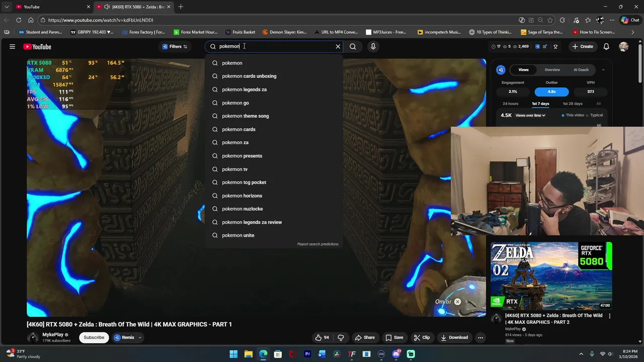Clear the search box text
Image resolution: width=644 pixels, height=362 pixels.
pyautogui.click(x=338, y=46)
